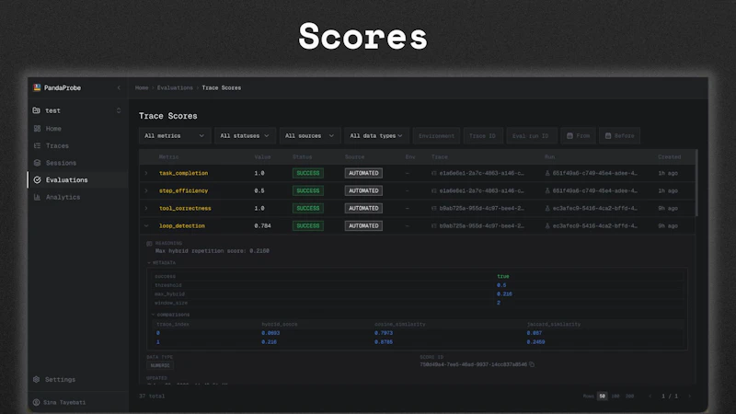Open the All data types dropdown
This screenshot has height=414, width=736.
pyautogui.click(x=376, y=135)
